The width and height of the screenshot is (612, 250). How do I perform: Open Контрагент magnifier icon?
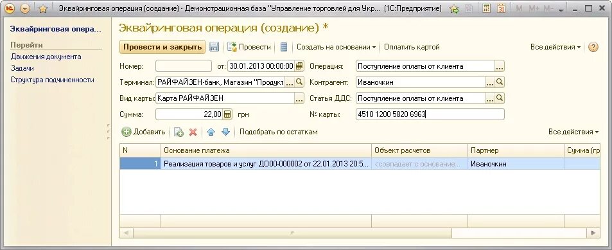(500, 82)
